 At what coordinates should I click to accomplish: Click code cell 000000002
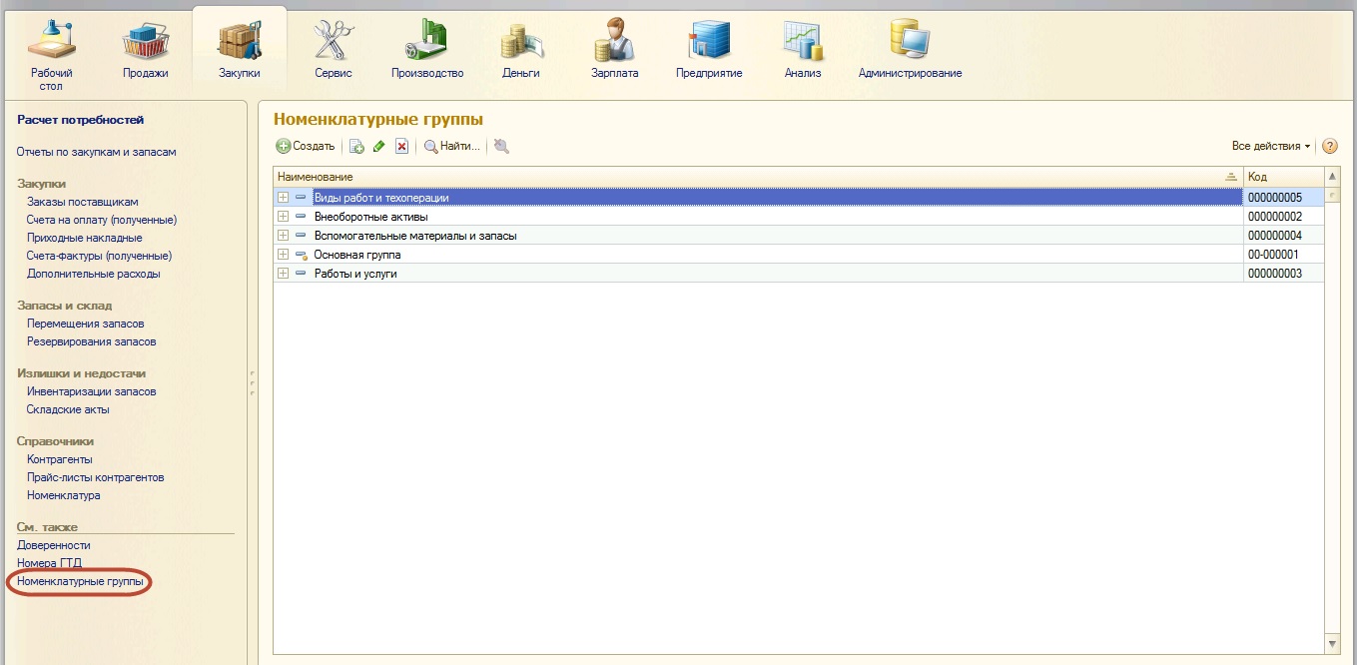click(1284, 217)
